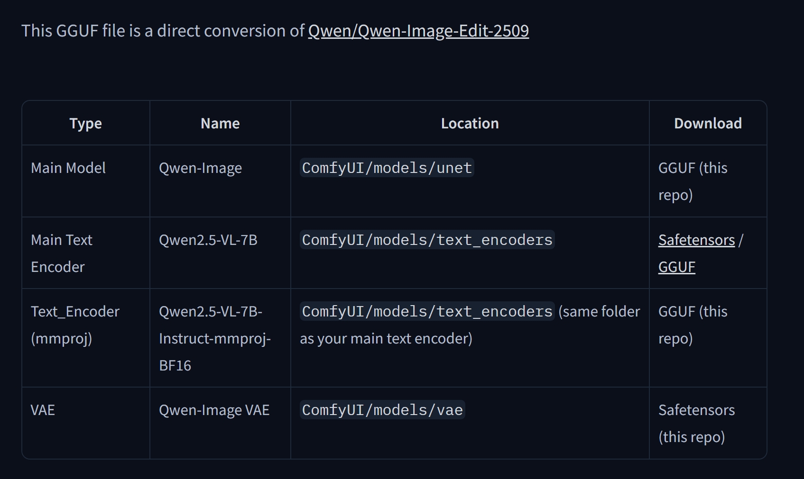Viewport: 804px width, 479px height.
Task: Open the underlined GGUF text encoder link
Action: 676,267
